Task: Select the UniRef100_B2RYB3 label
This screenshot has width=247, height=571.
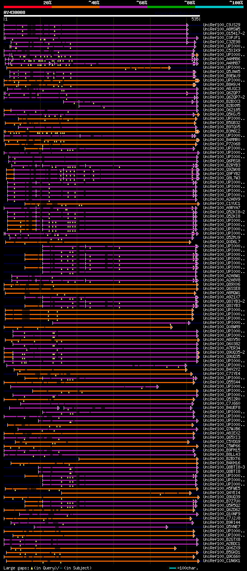Action: click(222, 165)
